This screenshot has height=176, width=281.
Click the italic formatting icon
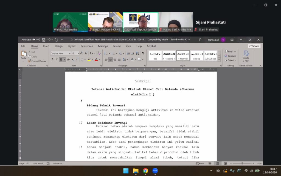click(57, 59)
